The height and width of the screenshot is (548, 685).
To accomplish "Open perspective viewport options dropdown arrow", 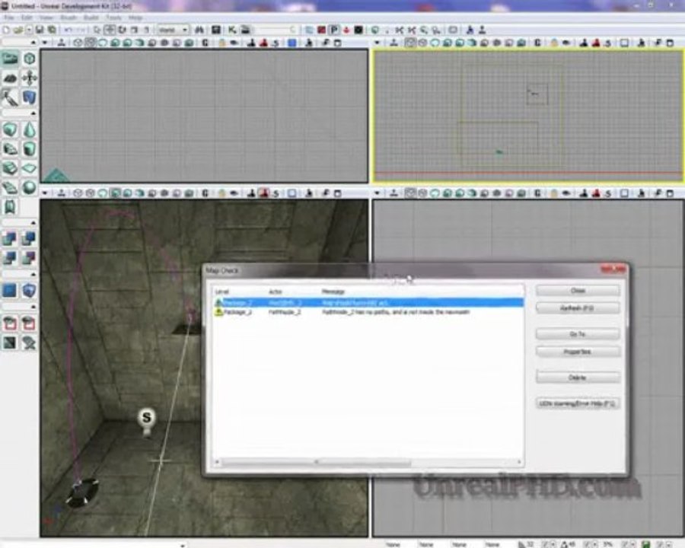I will click(x=45, y=193).
